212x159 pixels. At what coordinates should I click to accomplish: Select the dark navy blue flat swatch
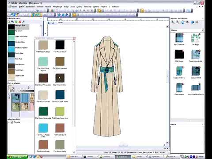pyautogui.click(x=60, y=95)
